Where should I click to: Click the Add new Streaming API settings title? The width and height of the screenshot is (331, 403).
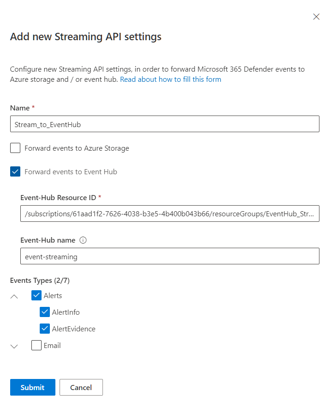(85, 37)
